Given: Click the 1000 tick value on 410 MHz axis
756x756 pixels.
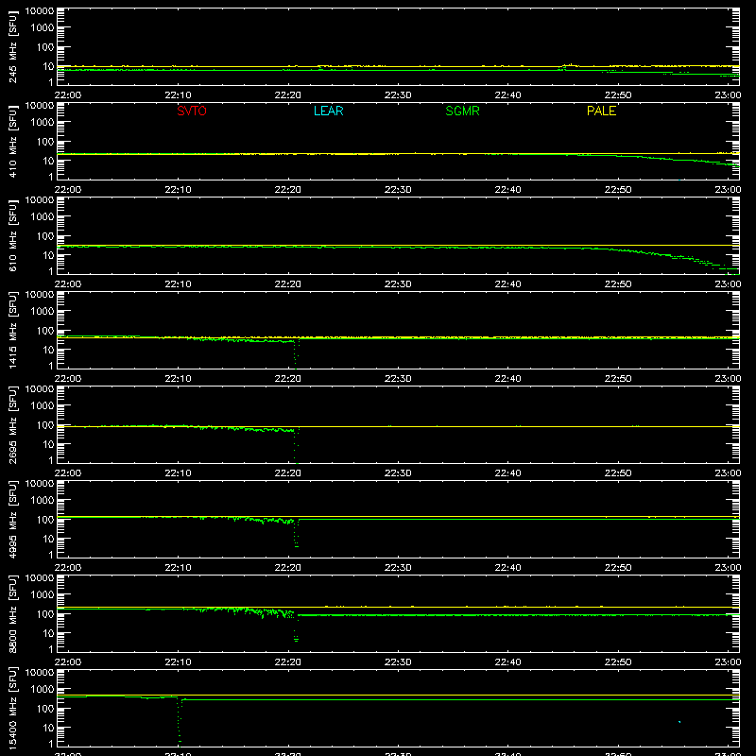Looking at the screenshot, I should pos(43,123).
